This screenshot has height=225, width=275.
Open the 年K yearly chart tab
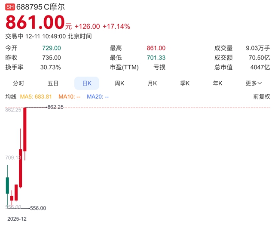click(x=217, y=83)
